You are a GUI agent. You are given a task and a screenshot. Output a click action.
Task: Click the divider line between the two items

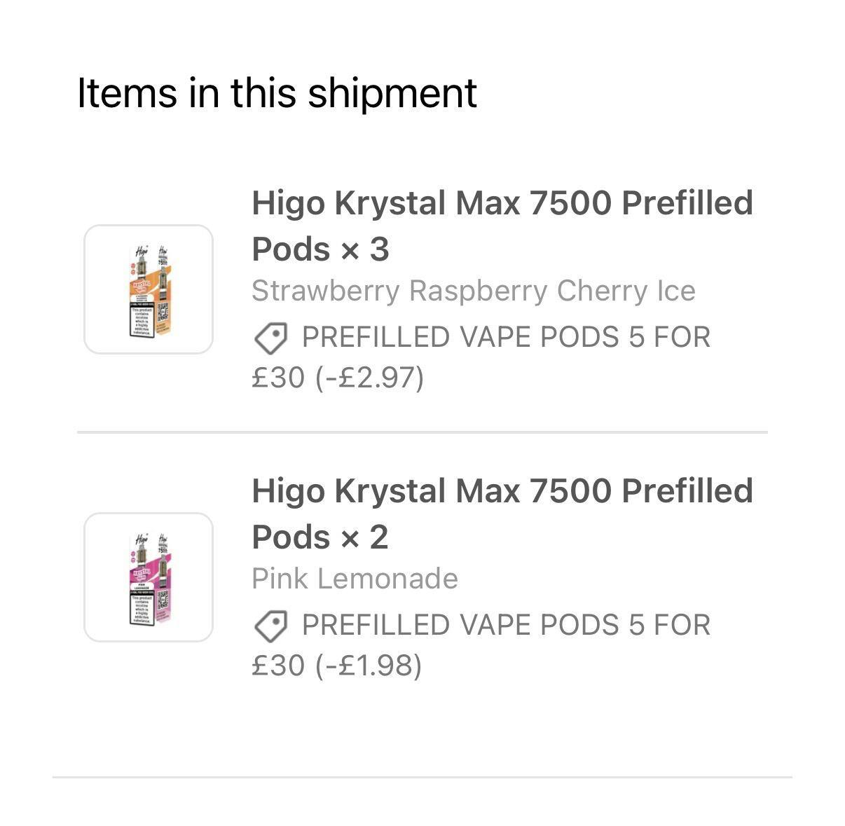[x=422, y=432]
